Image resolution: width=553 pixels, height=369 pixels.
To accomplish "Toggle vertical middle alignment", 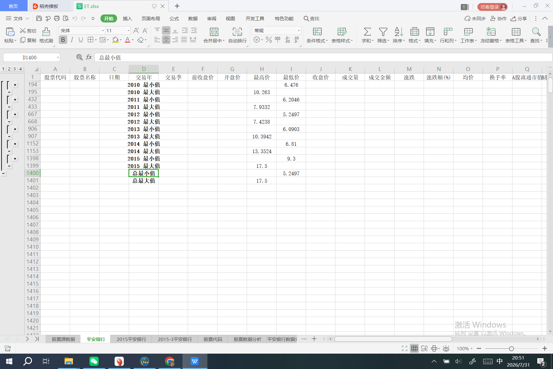I will point(166,30).
